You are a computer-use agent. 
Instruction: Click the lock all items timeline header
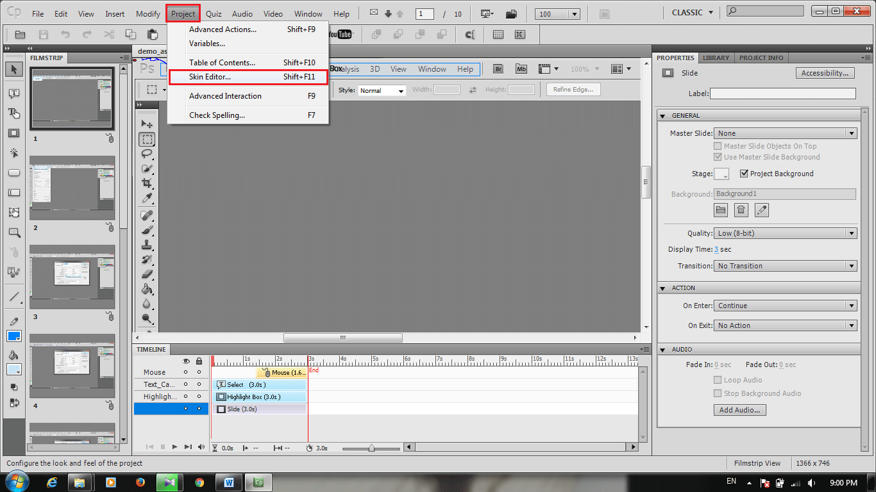tap(199, 361)
